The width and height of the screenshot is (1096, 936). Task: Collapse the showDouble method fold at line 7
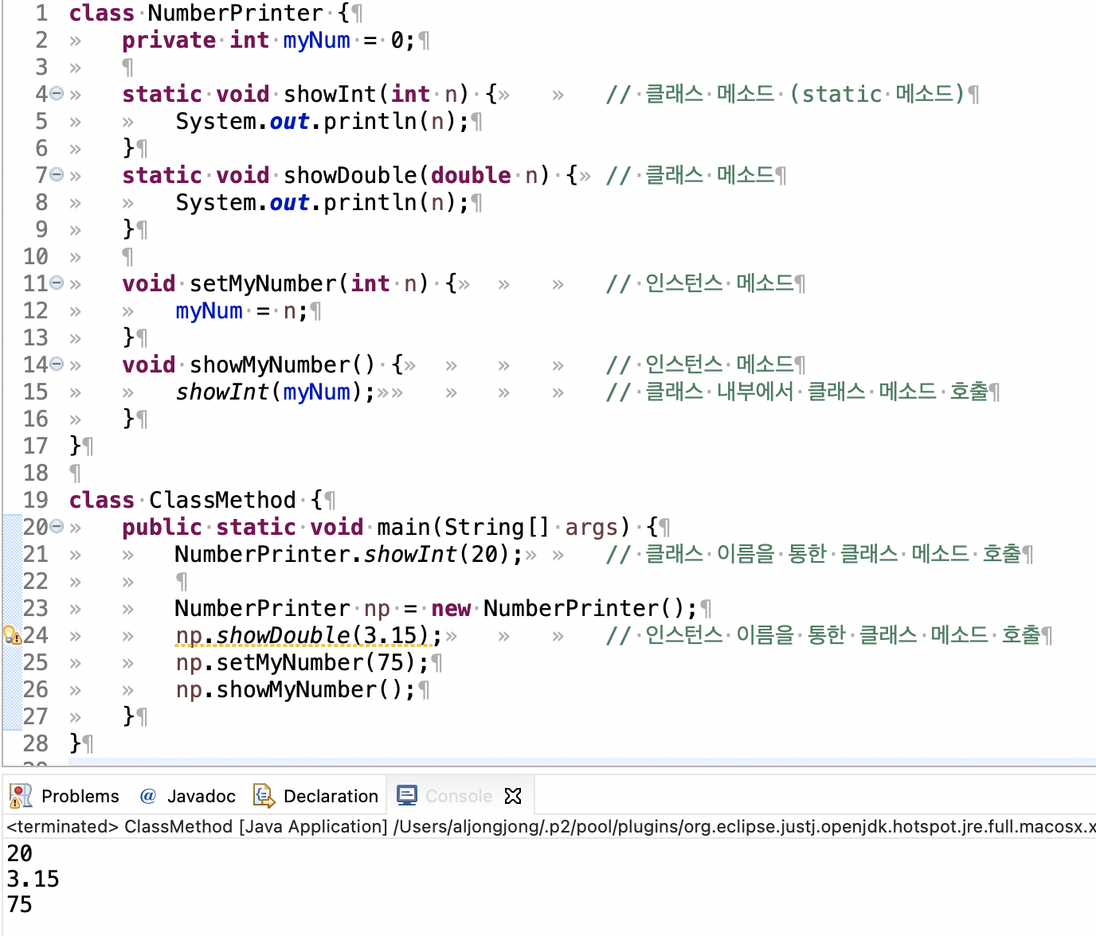(x=57, y=175)
